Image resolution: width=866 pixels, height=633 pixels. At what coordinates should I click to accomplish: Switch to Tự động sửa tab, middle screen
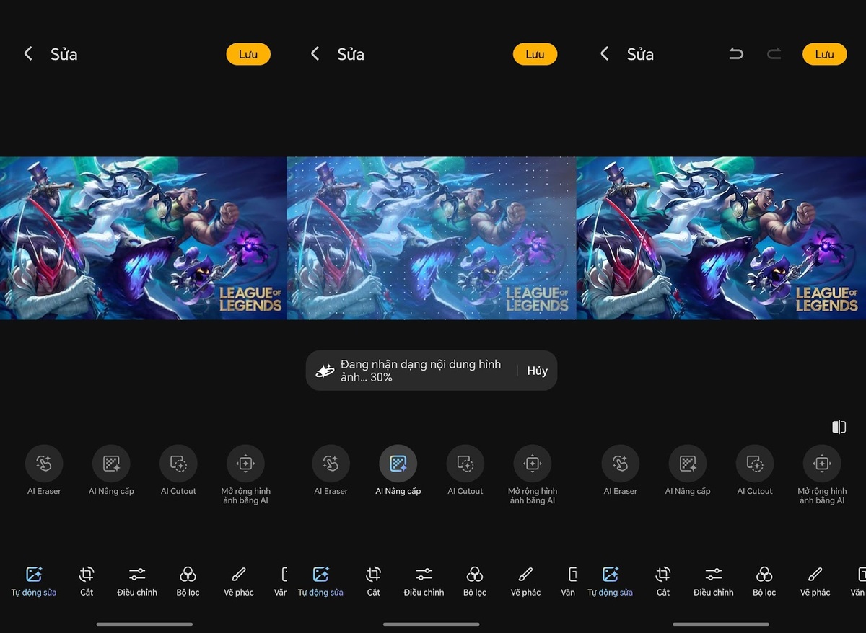(x=320, y=581)
